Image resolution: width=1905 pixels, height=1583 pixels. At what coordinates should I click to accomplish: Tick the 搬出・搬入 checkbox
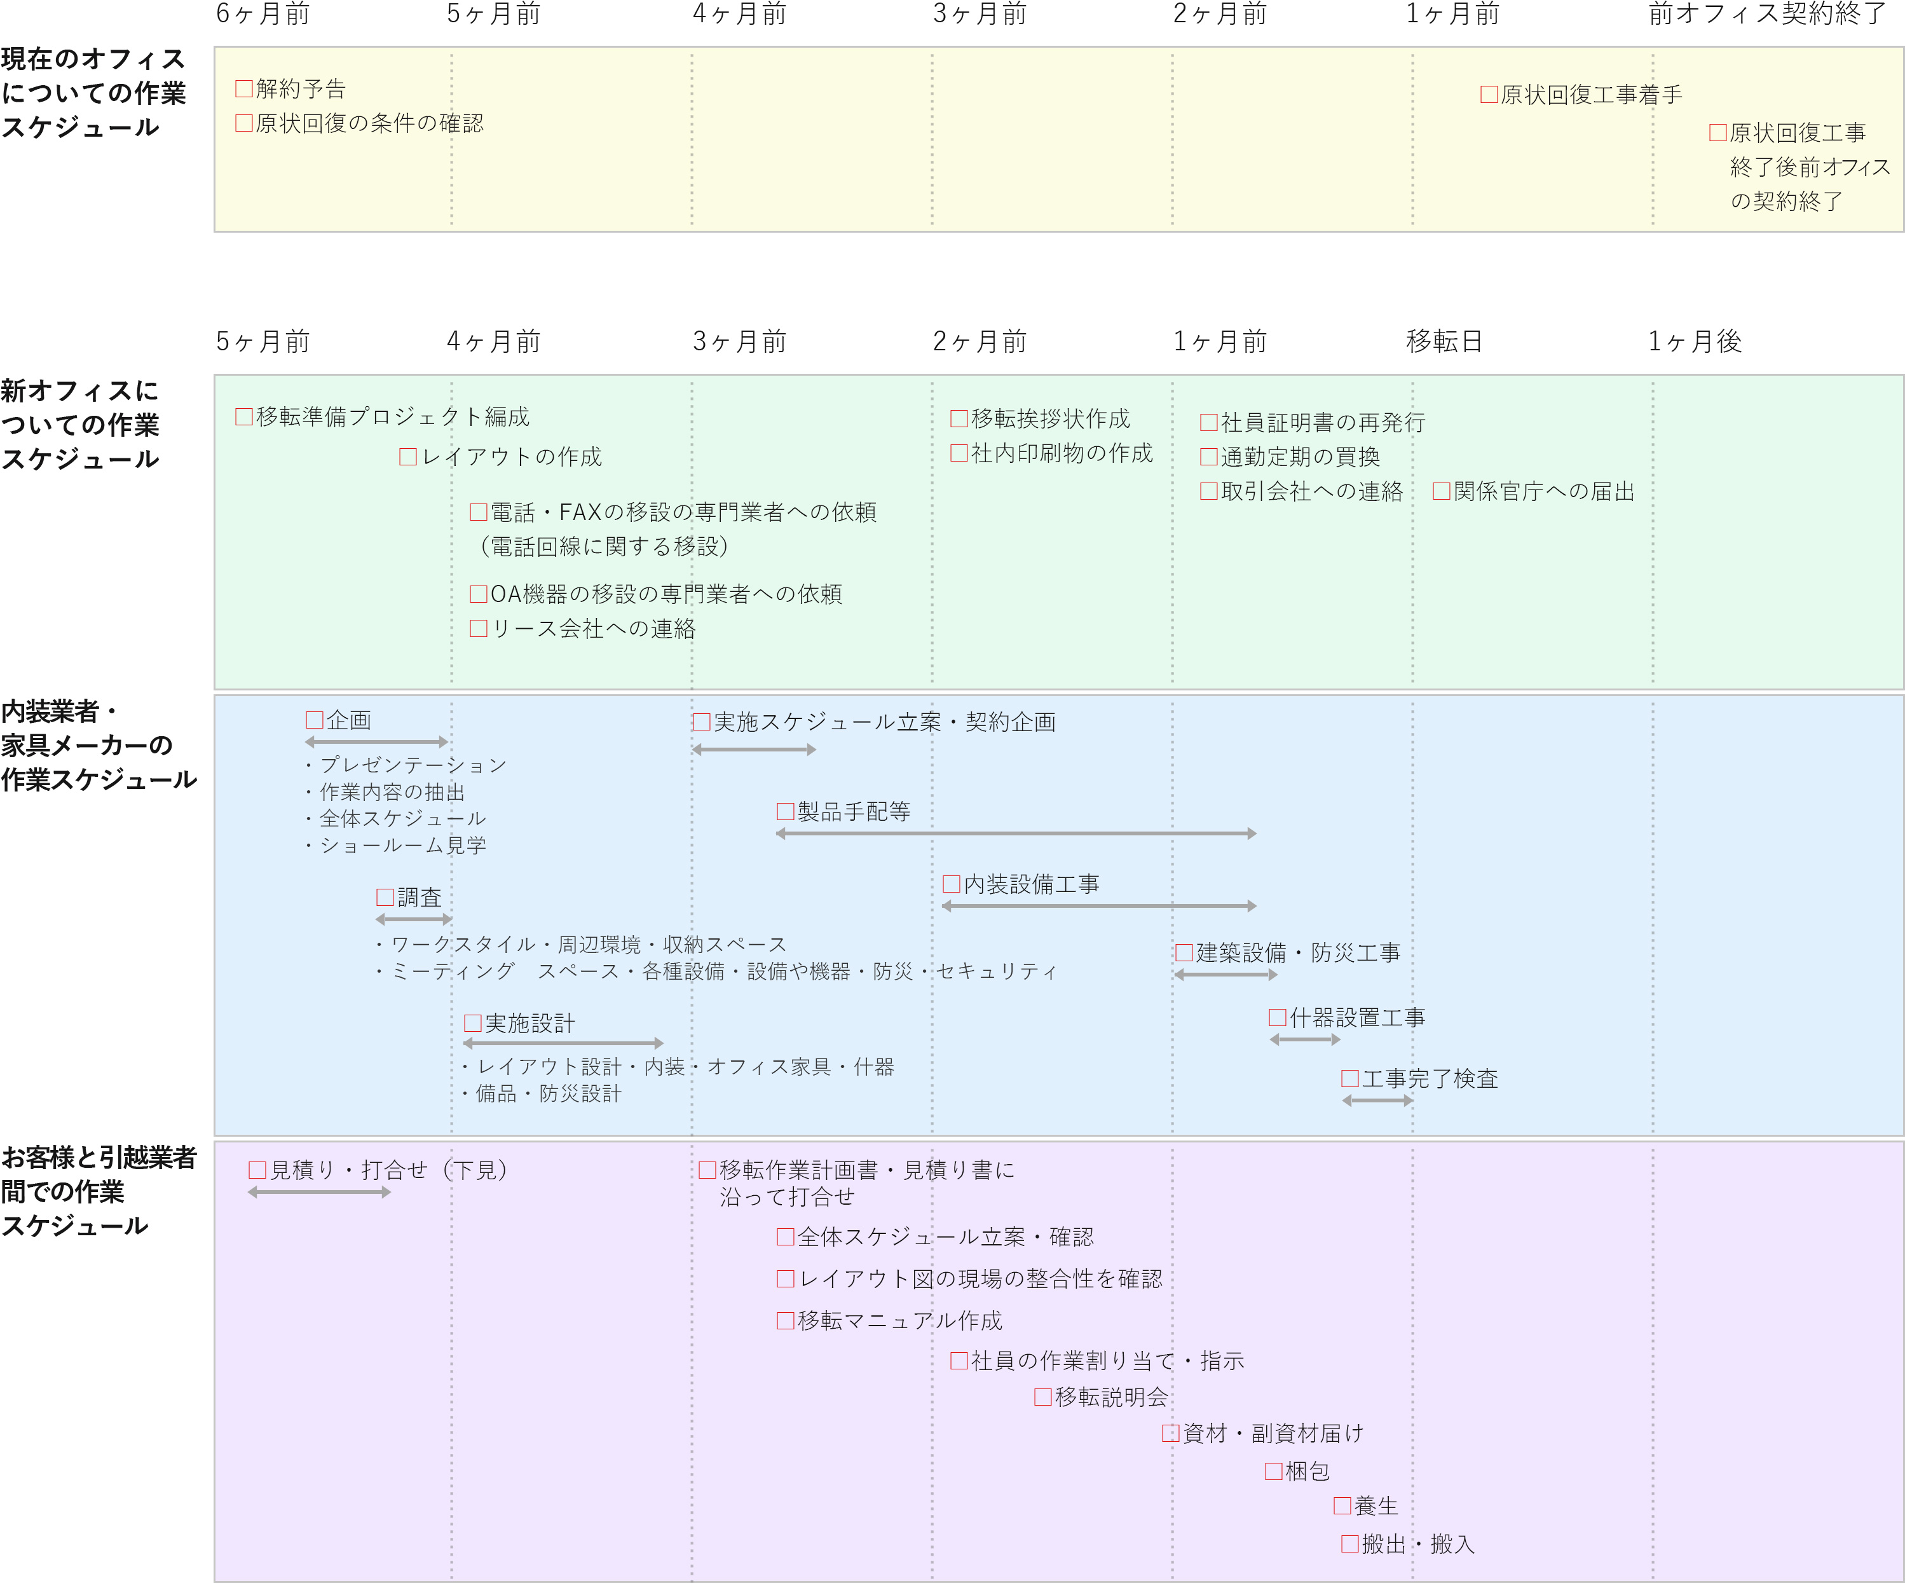[1350, 1544]
